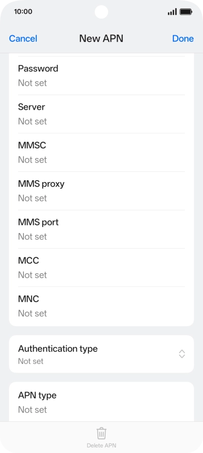This screenshot has height=453, width=203.
Task: Tap the New APN title
Action: (x=101, y=39)
